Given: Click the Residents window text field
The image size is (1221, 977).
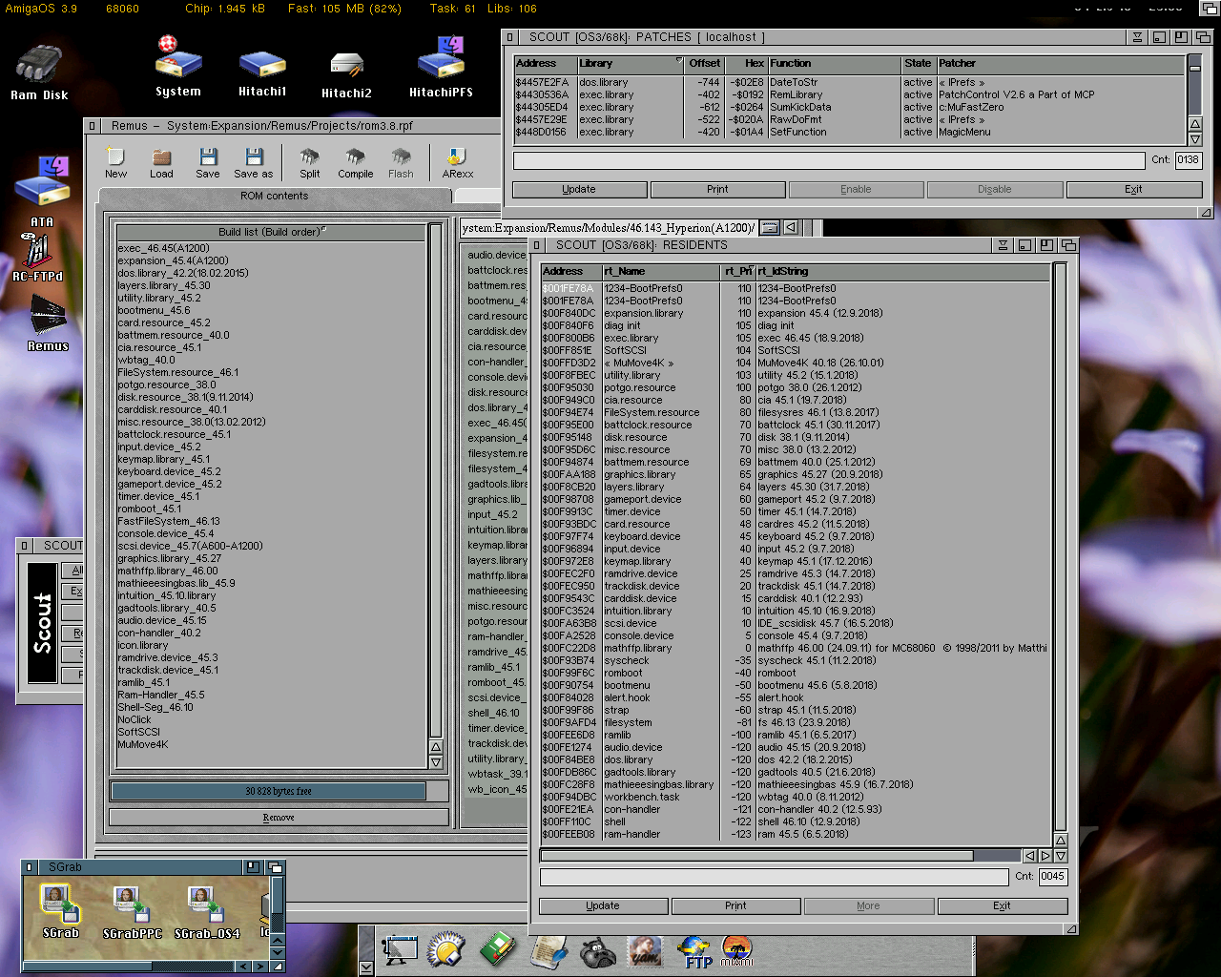Looking at the screenshot, I should [774, 876].
